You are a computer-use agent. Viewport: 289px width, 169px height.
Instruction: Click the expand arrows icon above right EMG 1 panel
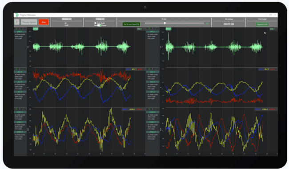point(156,28)
